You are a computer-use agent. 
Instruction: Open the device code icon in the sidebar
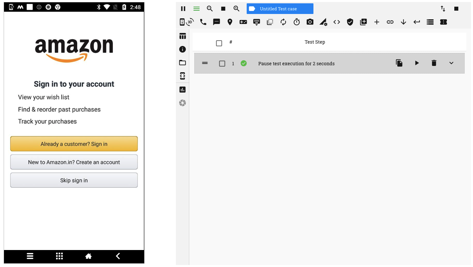pyautogui.click(x=183, y=76)
